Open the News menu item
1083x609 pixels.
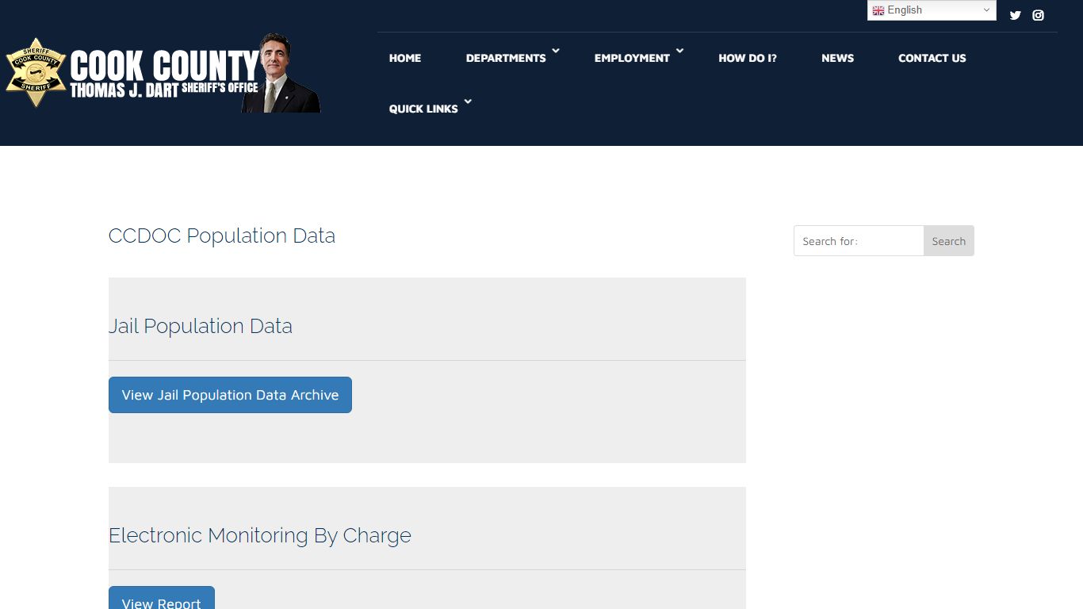point(837,58)
